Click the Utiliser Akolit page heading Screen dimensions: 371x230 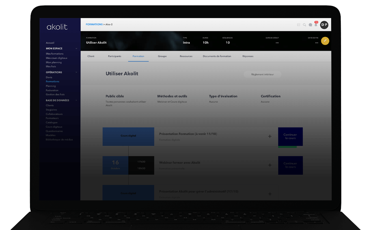[x=122, y=74]
